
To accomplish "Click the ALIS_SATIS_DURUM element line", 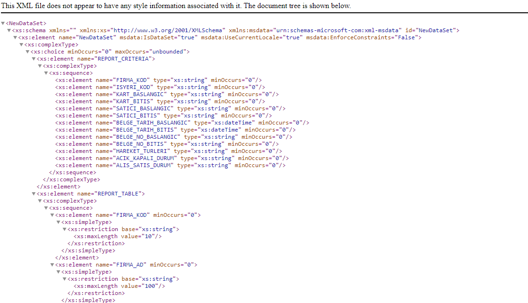I will tap(170, 165).
